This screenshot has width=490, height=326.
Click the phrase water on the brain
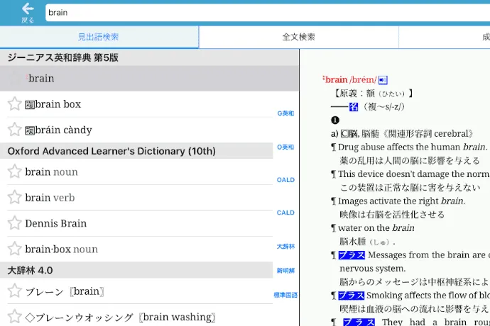pyautogui.click(x=376, y=228)
